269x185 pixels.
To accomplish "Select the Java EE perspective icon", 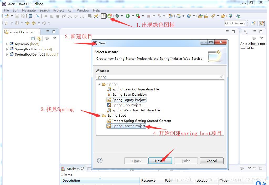I will tap(262, 23).
